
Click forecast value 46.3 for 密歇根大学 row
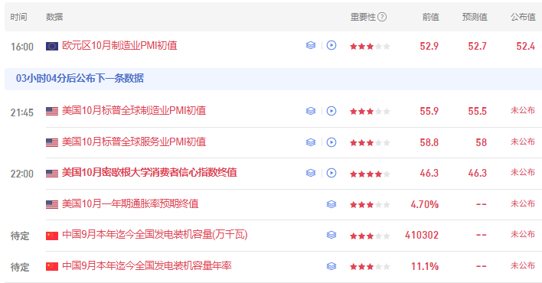[478, 173]
